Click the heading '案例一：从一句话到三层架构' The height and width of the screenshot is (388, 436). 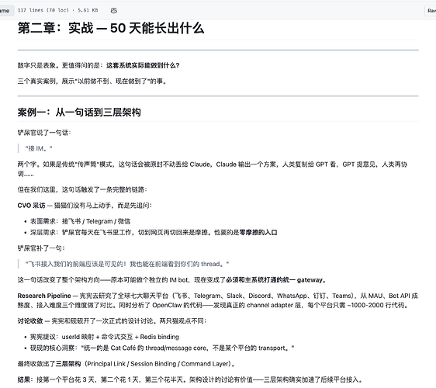[x=79, y=113]
